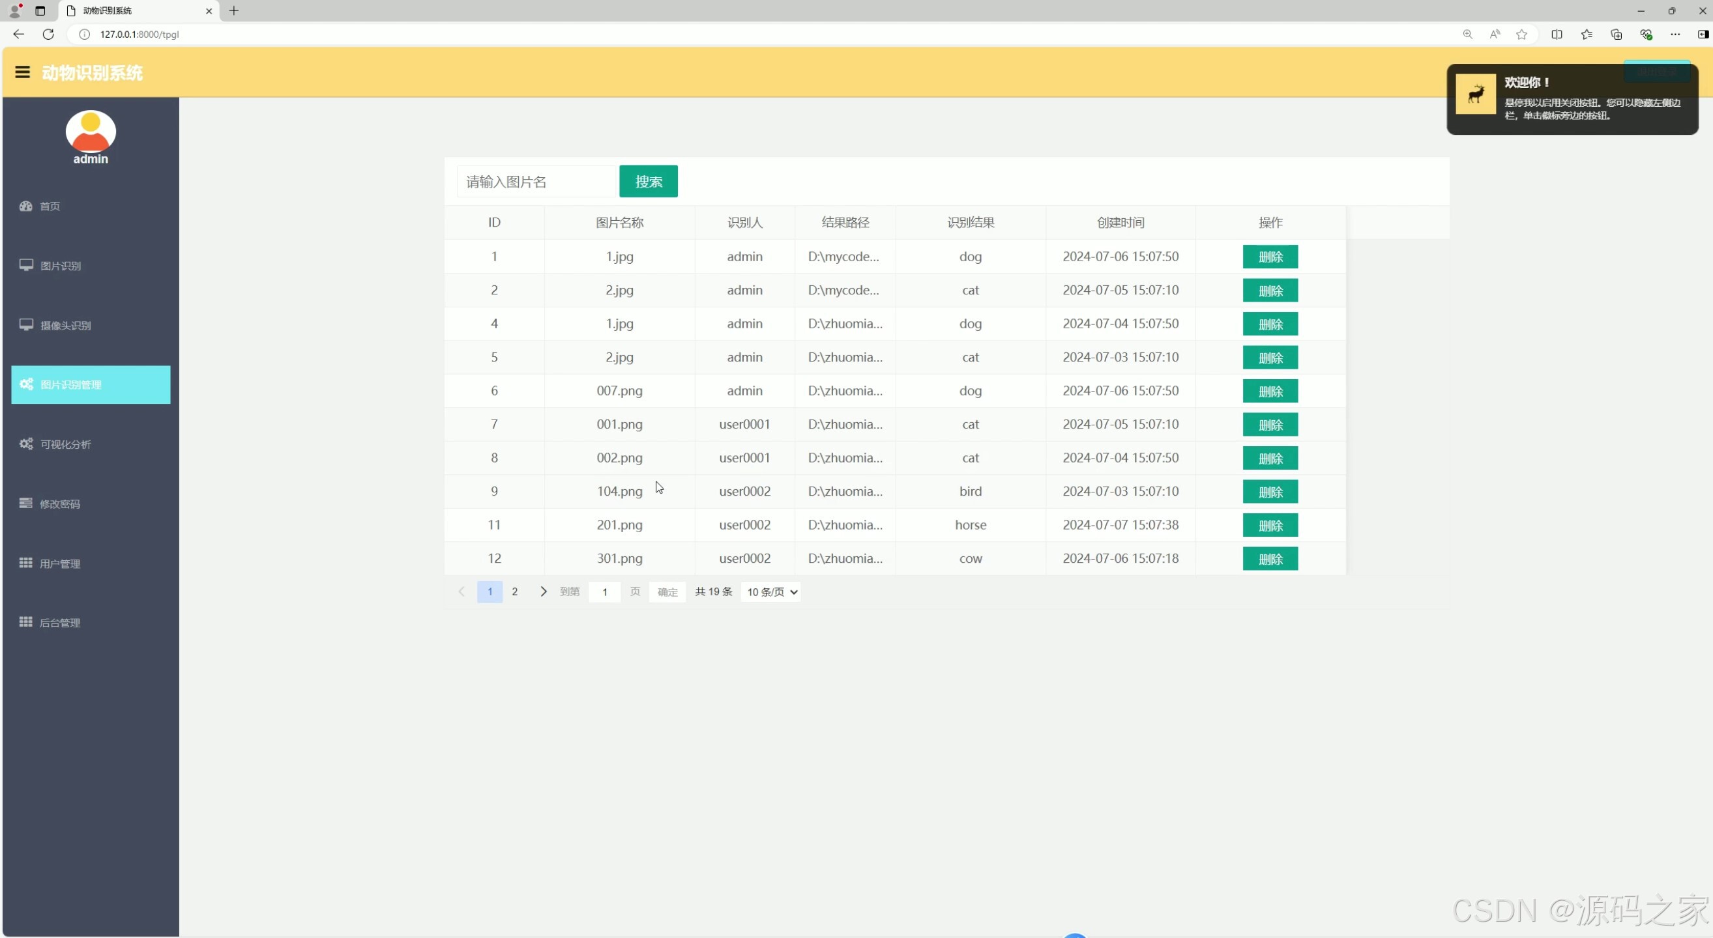Click the admin avatar image
This screenshot has width=1713, height=938.
click(x=91, y=131)
